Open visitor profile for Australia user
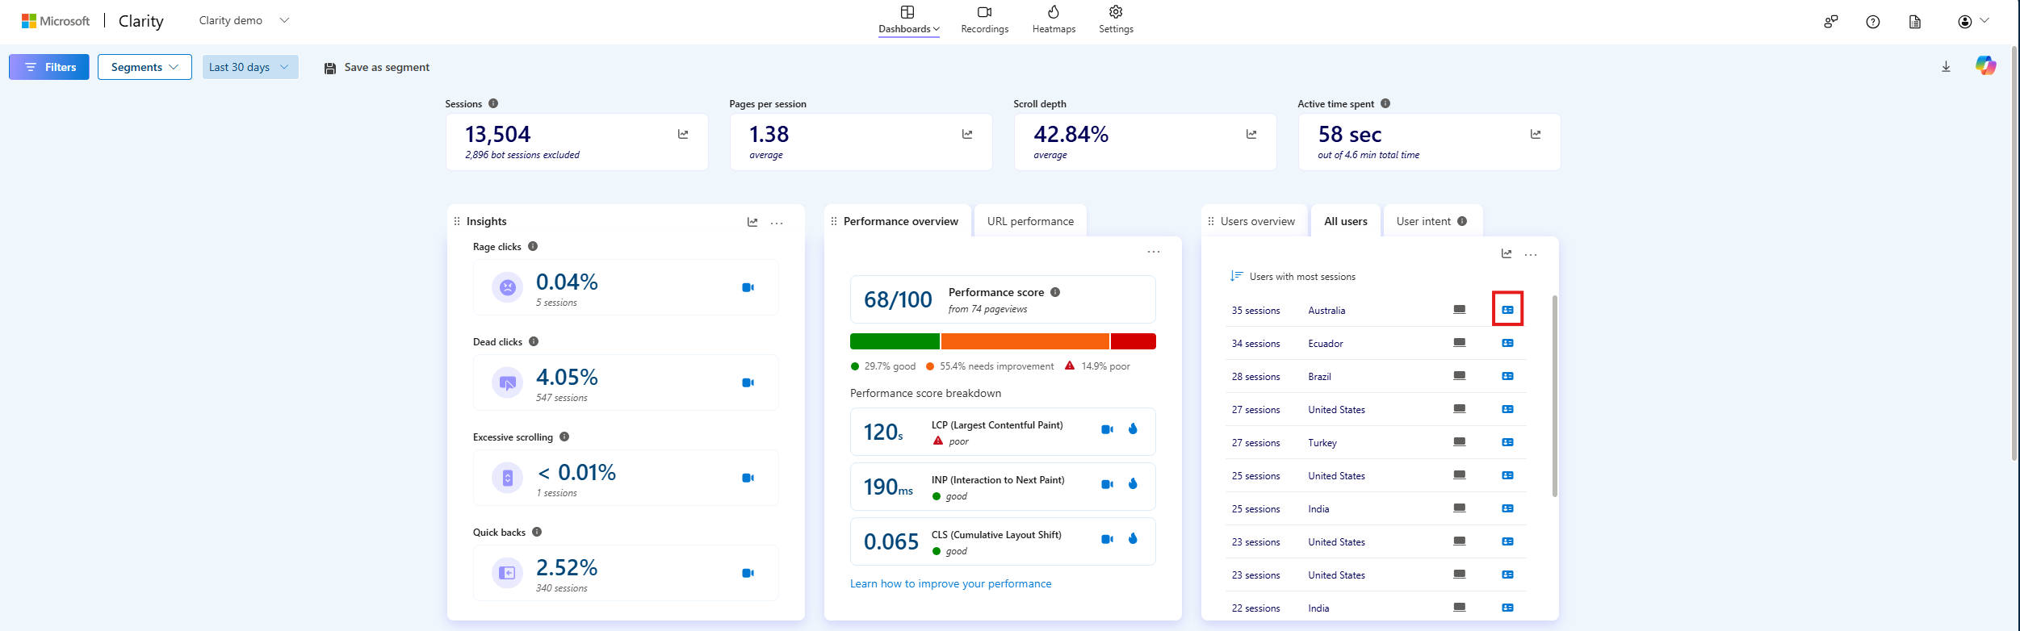The height and width of the screenshot is (631, 2020). pyautogui.click(x=1507, y=310)
